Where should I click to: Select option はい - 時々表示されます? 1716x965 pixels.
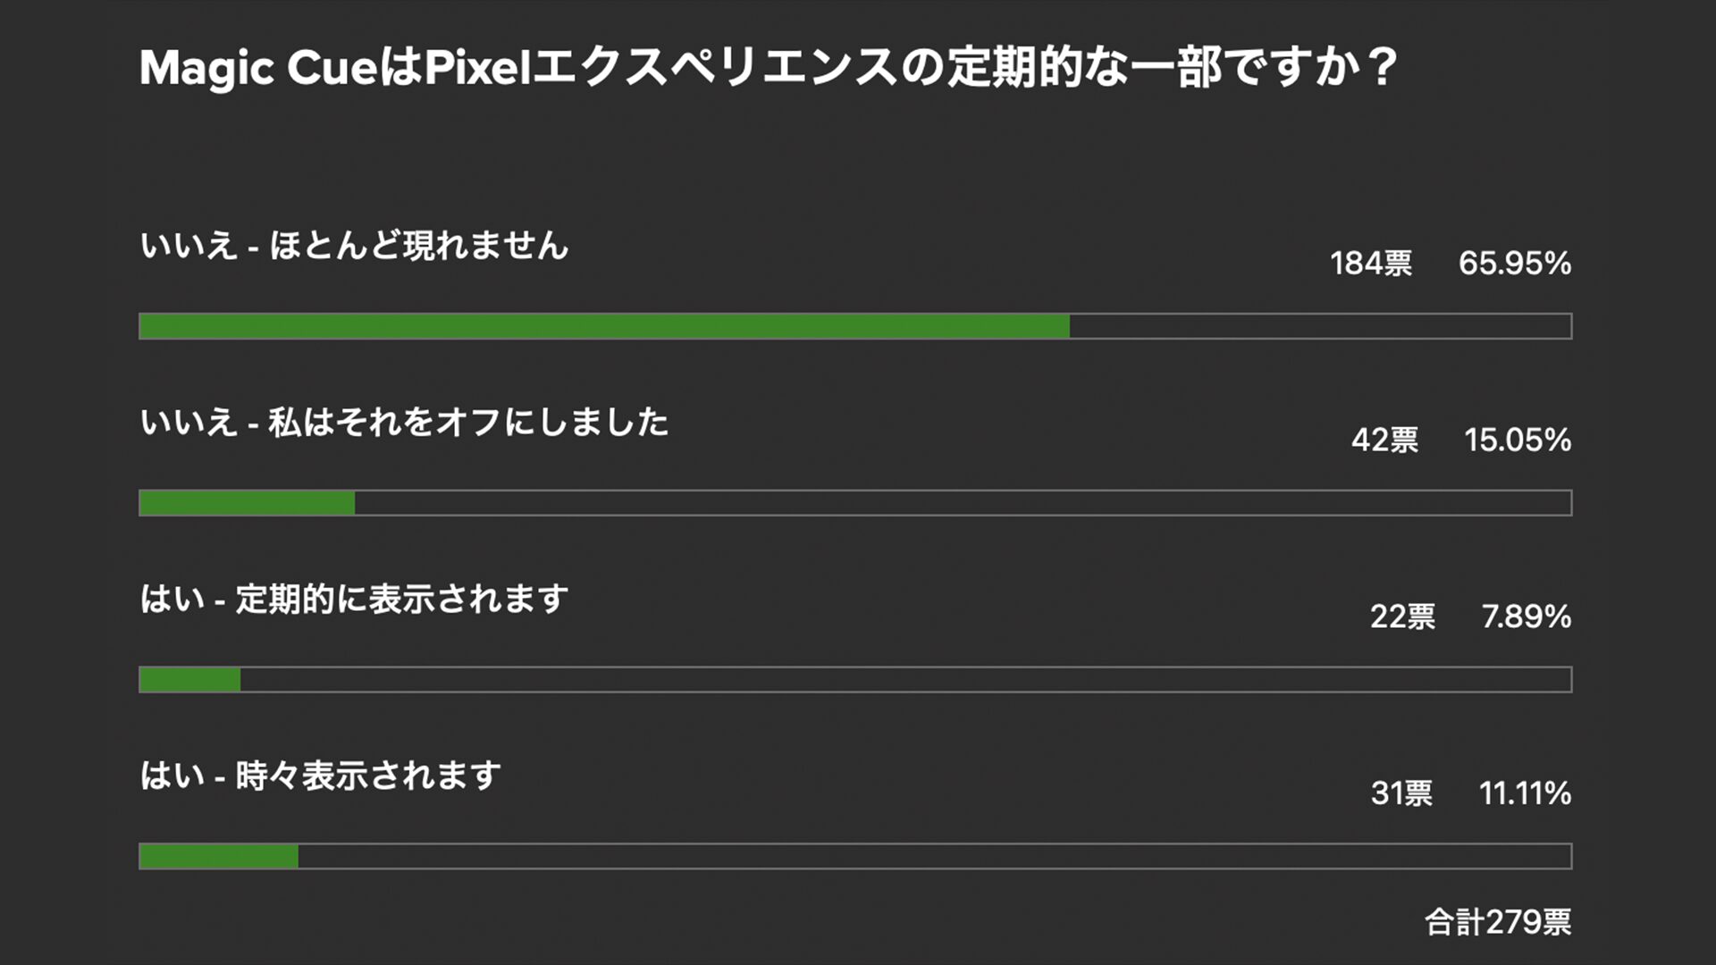tap(320, 776)
